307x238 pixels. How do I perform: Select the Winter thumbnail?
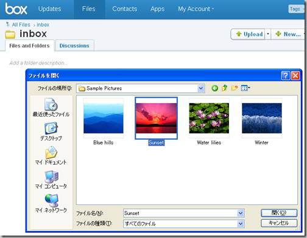[262, 118]
